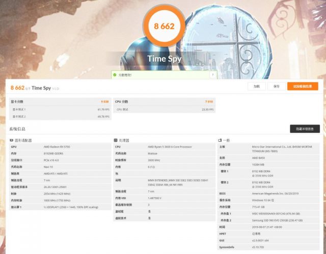This screenshot has height=254, width=326.
Task: Click CPU clock frequency 3600 MHz
Action: coord(154,161)
